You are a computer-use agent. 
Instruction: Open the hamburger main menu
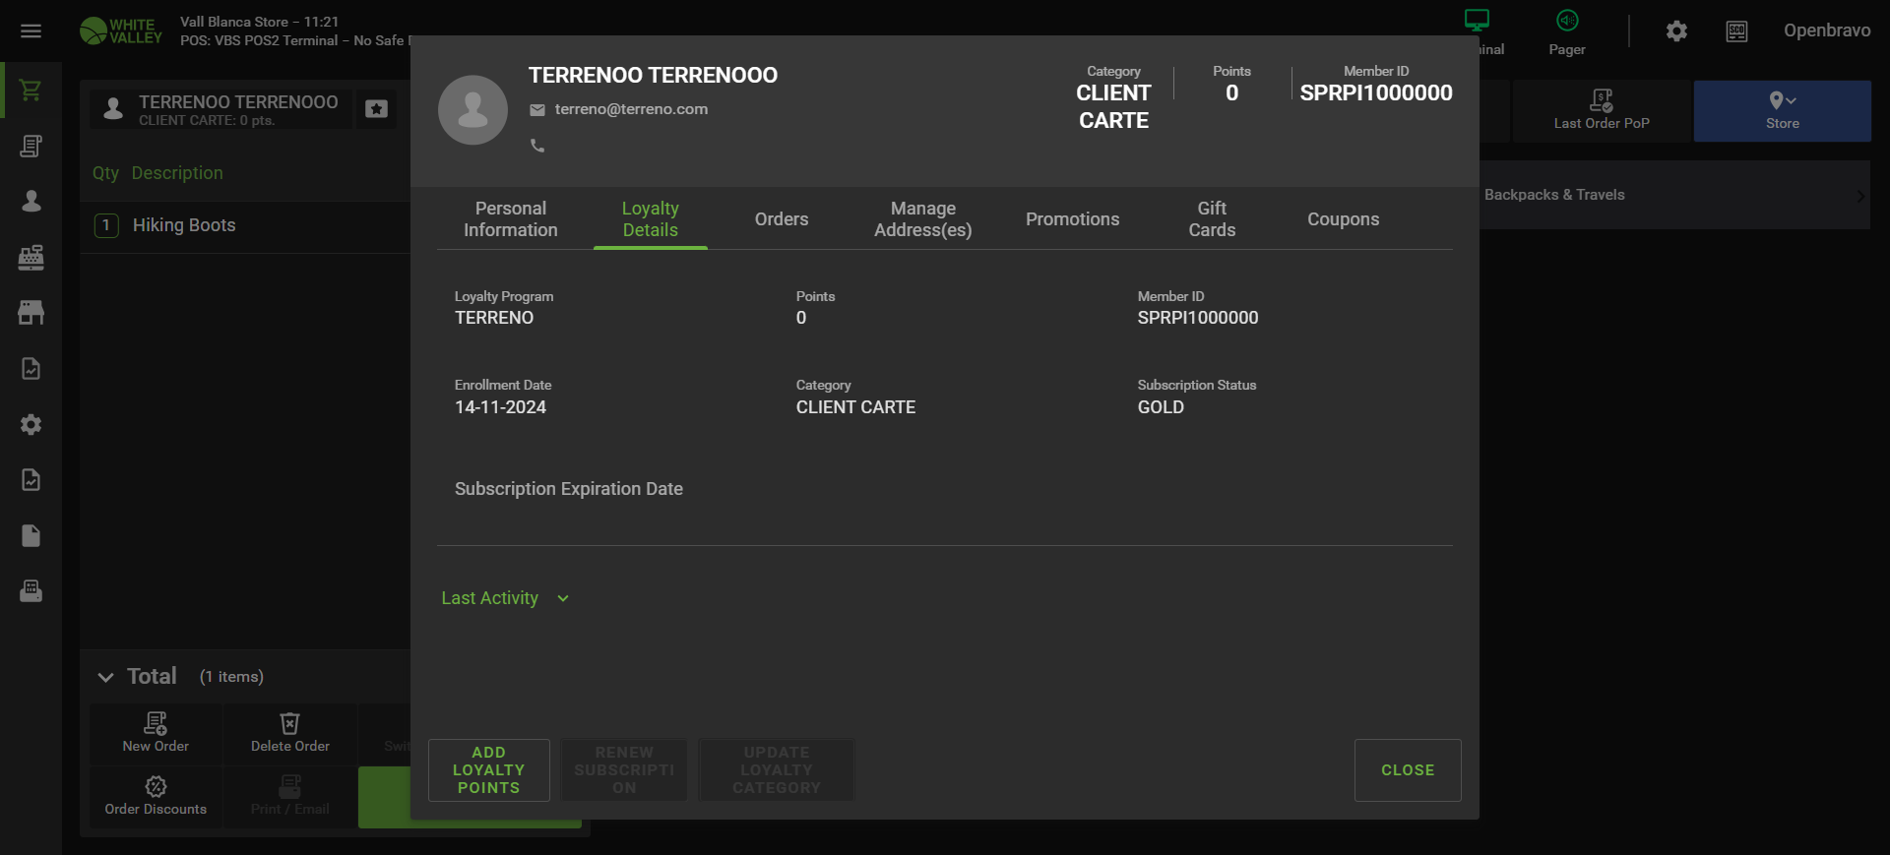(31, 31)
